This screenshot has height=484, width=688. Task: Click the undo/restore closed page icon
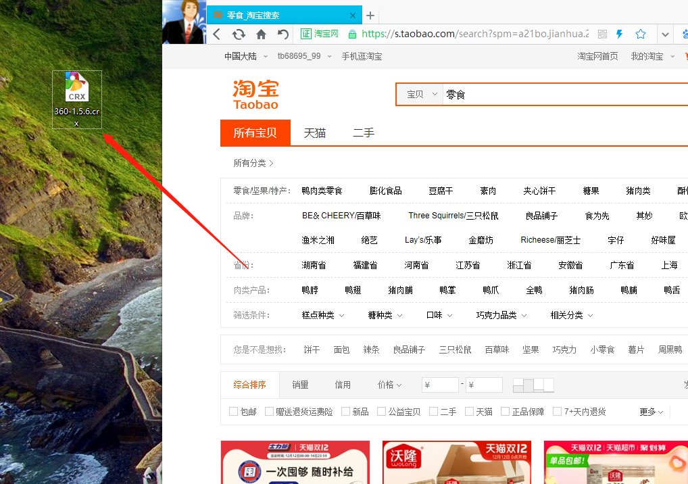pyautogui.click(x=283, y=34)
